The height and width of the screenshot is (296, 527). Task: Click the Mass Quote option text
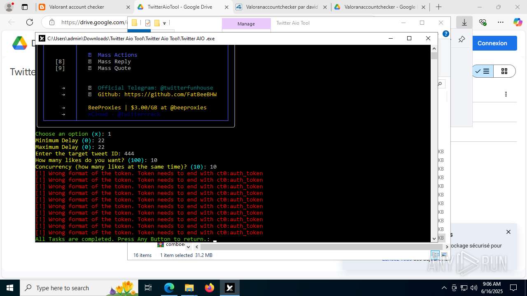(114, 68)
